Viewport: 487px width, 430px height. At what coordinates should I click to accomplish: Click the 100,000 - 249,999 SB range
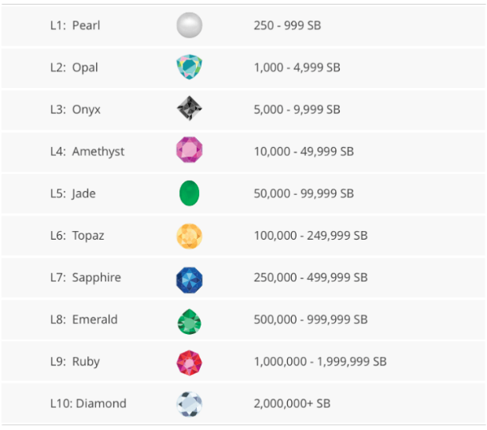pyautogui.click(x=310, y=236)
